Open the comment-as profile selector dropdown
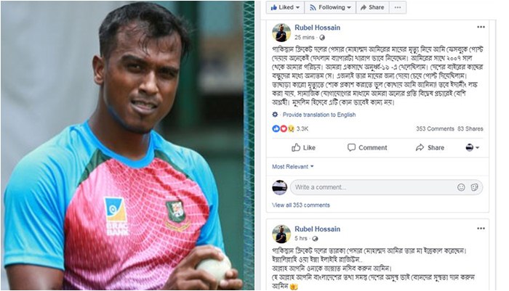The width and height of the screenshot is (509, 291). coord(473,148)
